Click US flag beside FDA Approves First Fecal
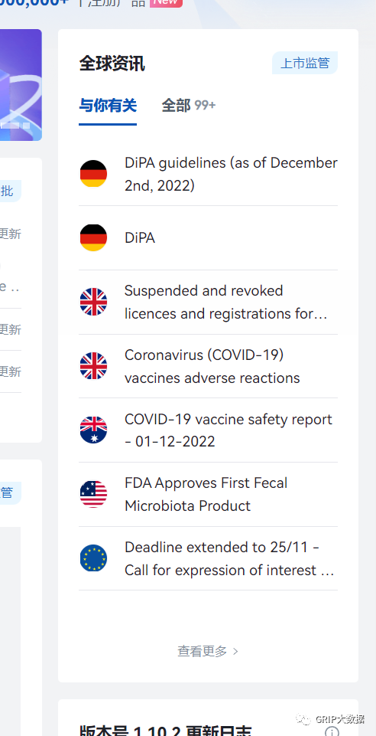Viewport: 376px width, 736px height. coord(93,494)
